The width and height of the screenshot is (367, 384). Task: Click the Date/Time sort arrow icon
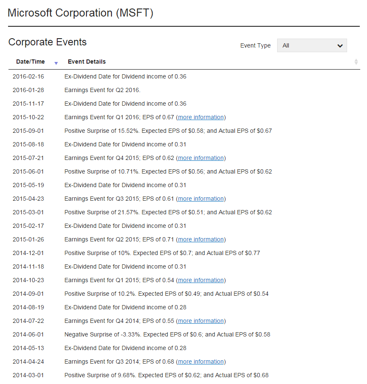[x=56, y=63]
